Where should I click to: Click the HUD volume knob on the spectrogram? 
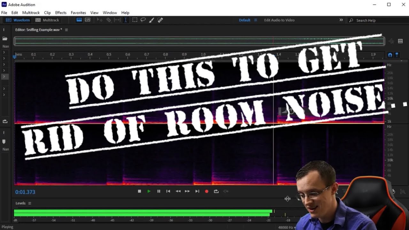291,111
